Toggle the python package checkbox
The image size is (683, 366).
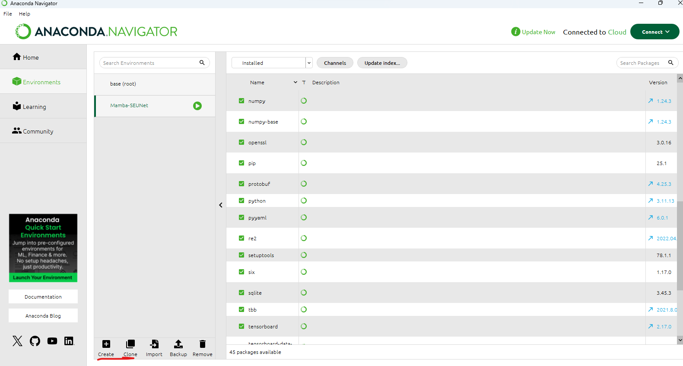[x=241, y=201]
